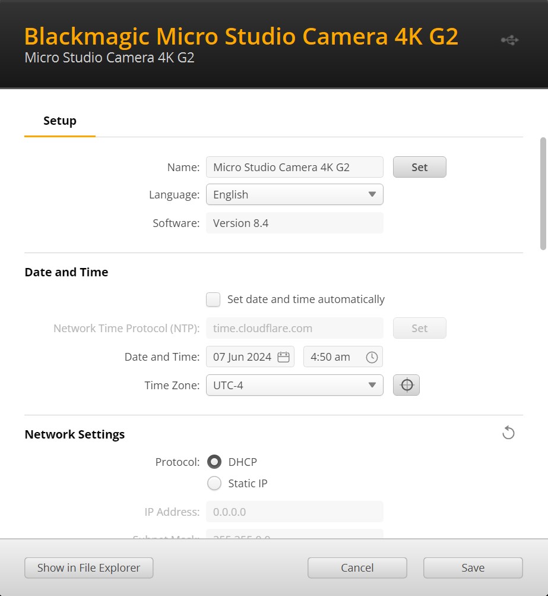The width and height of the screenshot is (548, 596).
Task: Click Set button next to NTP server
Action: point(420,328)
